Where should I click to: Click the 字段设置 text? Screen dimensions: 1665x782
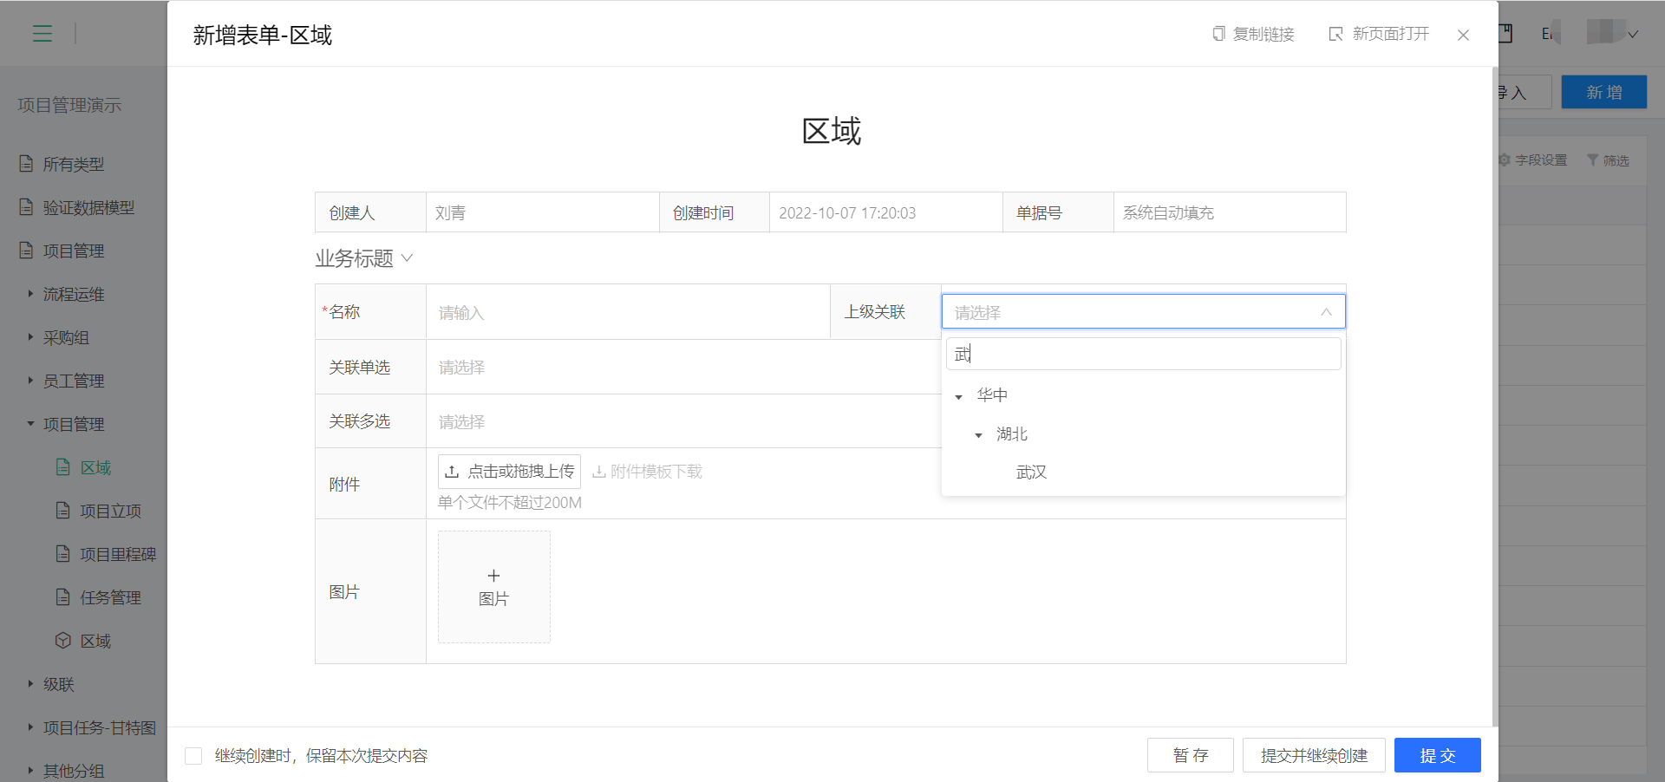1541,160
